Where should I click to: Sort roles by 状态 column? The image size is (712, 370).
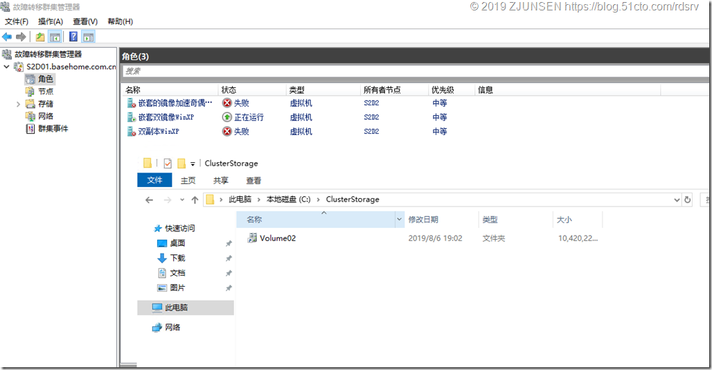pos(252,90)
